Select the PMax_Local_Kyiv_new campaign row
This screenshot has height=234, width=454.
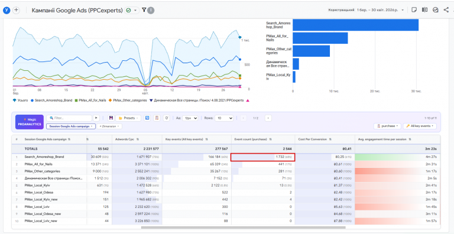226,200
